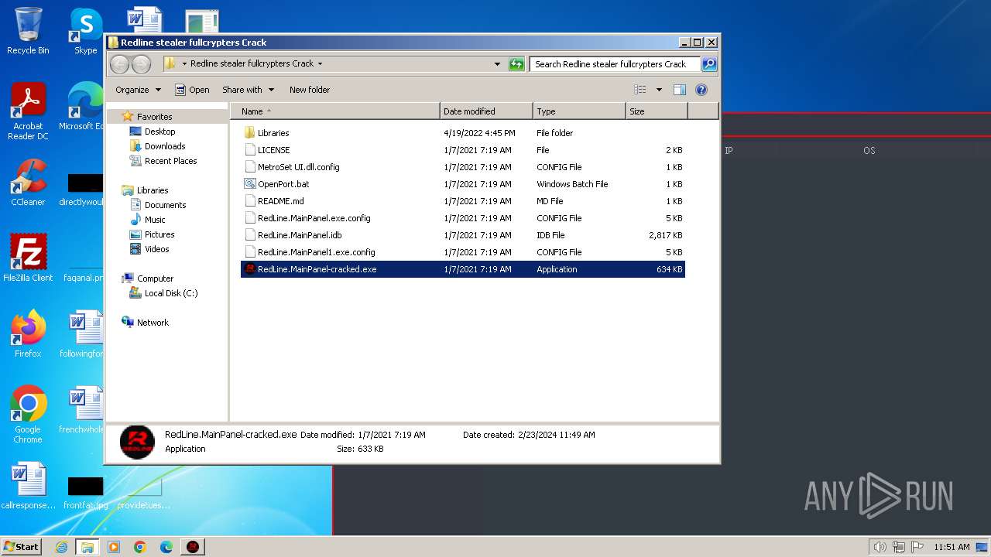Expand the breadcrumb arrow after folder name
The height and width of the screenshot is (557, 991).
[320, 64]
